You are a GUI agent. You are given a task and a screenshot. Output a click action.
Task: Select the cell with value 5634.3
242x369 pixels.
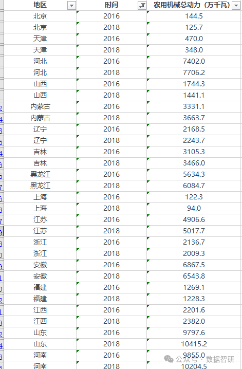point(194,174)
